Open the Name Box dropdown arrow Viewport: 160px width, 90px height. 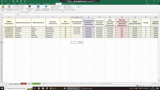click(15, 14)
